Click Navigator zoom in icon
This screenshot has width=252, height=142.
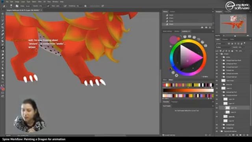(x=248, y=35)
